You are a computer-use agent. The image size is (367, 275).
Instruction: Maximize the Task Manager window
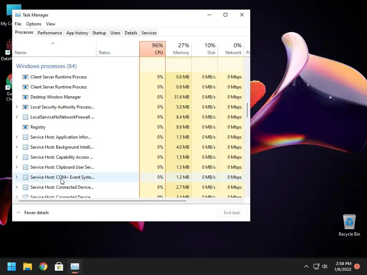225,15
